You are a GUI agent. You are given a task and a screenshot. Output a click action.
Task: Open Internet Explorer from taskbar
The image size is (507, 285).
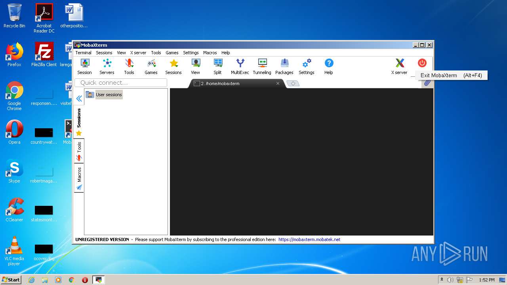(x=31, y=280)
